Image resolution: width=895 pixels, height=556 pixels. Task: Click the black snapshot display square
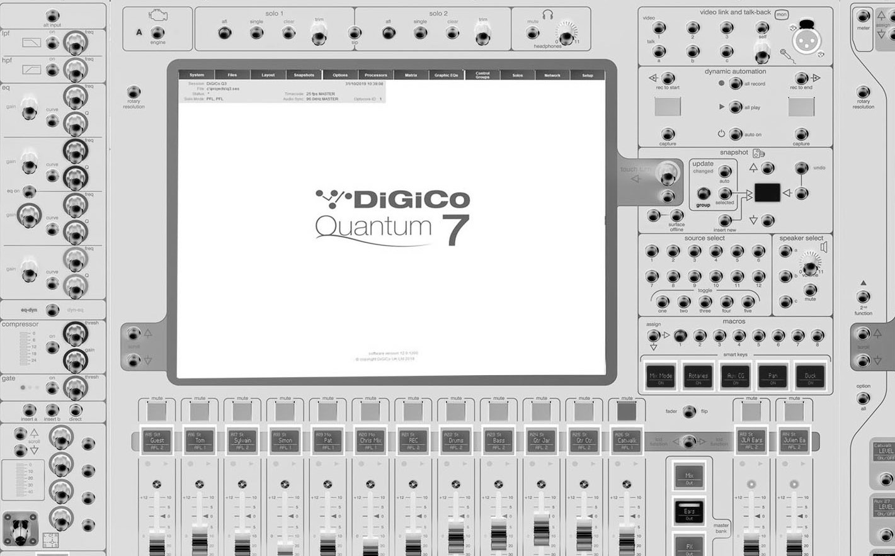pyautogui.click(x=767, y=193)
